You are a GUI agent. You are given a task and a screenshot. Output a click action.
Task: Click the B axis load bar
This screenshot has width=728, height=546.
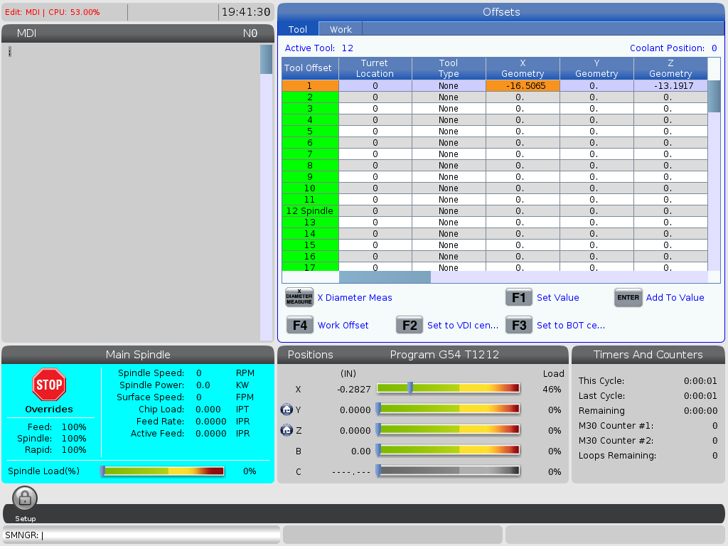[x=448, y=450]
